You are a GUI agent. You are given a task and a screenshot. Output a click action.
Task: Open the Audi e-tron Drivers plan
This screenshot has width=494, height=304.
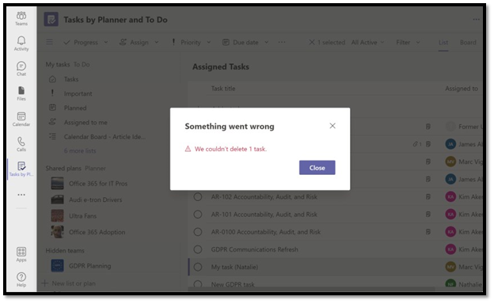[x=95, y=199]
